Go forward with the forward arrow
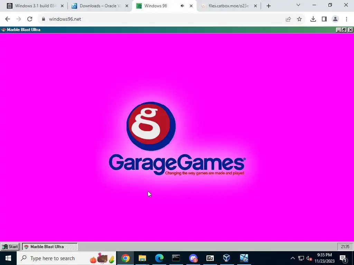This screenshot has width=354, height=265. (19, 19)
